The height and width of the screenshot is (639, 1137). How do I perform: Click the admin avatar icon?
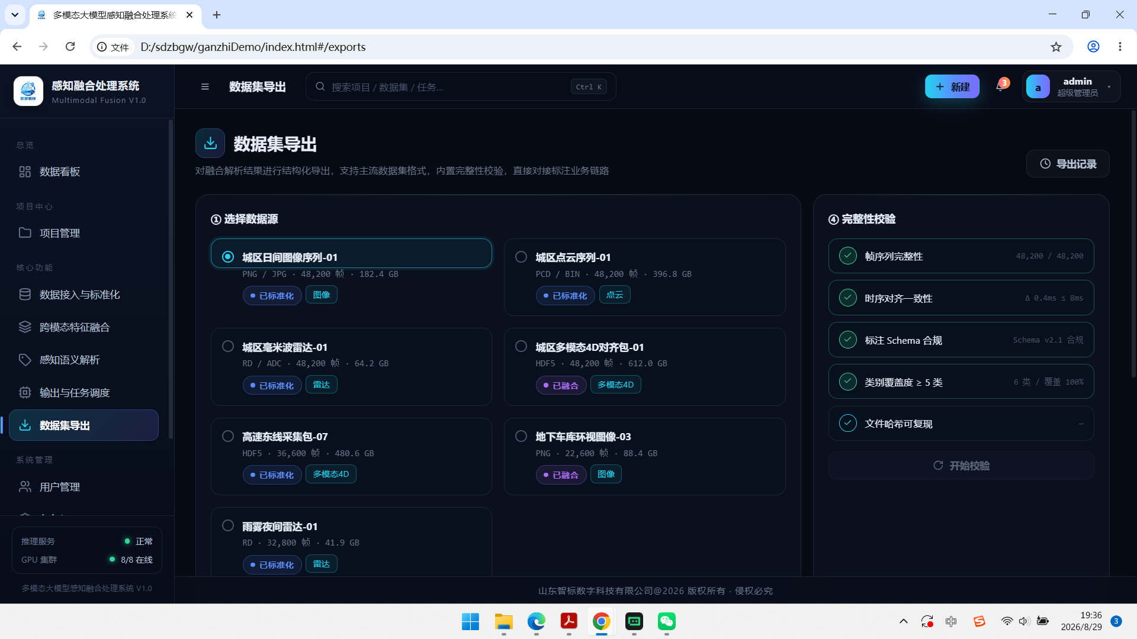[1038, 87]
